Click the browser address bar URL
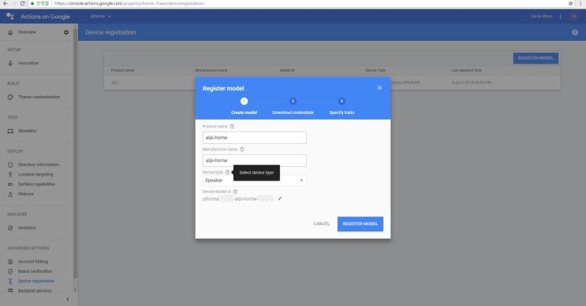 click(129, 3)
